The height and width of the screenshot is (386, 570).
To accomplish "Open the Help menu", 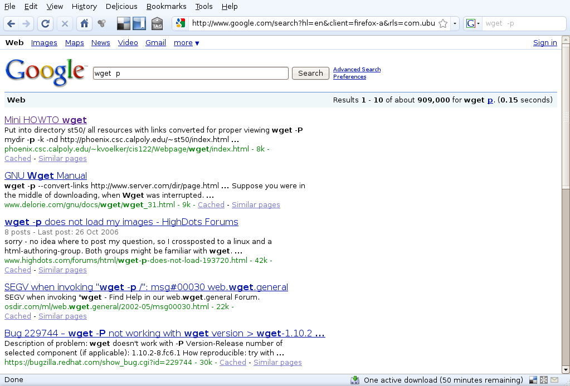I will pyautogui.click(x=230, y=7).
